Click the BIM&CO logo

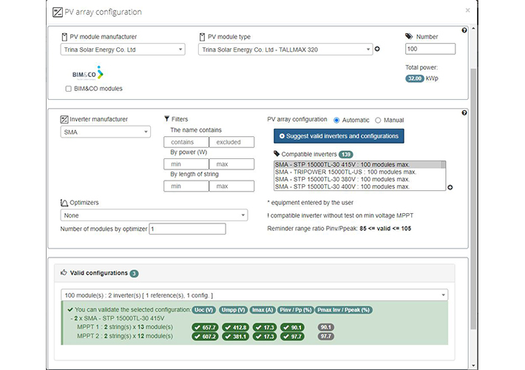point(88,73)
